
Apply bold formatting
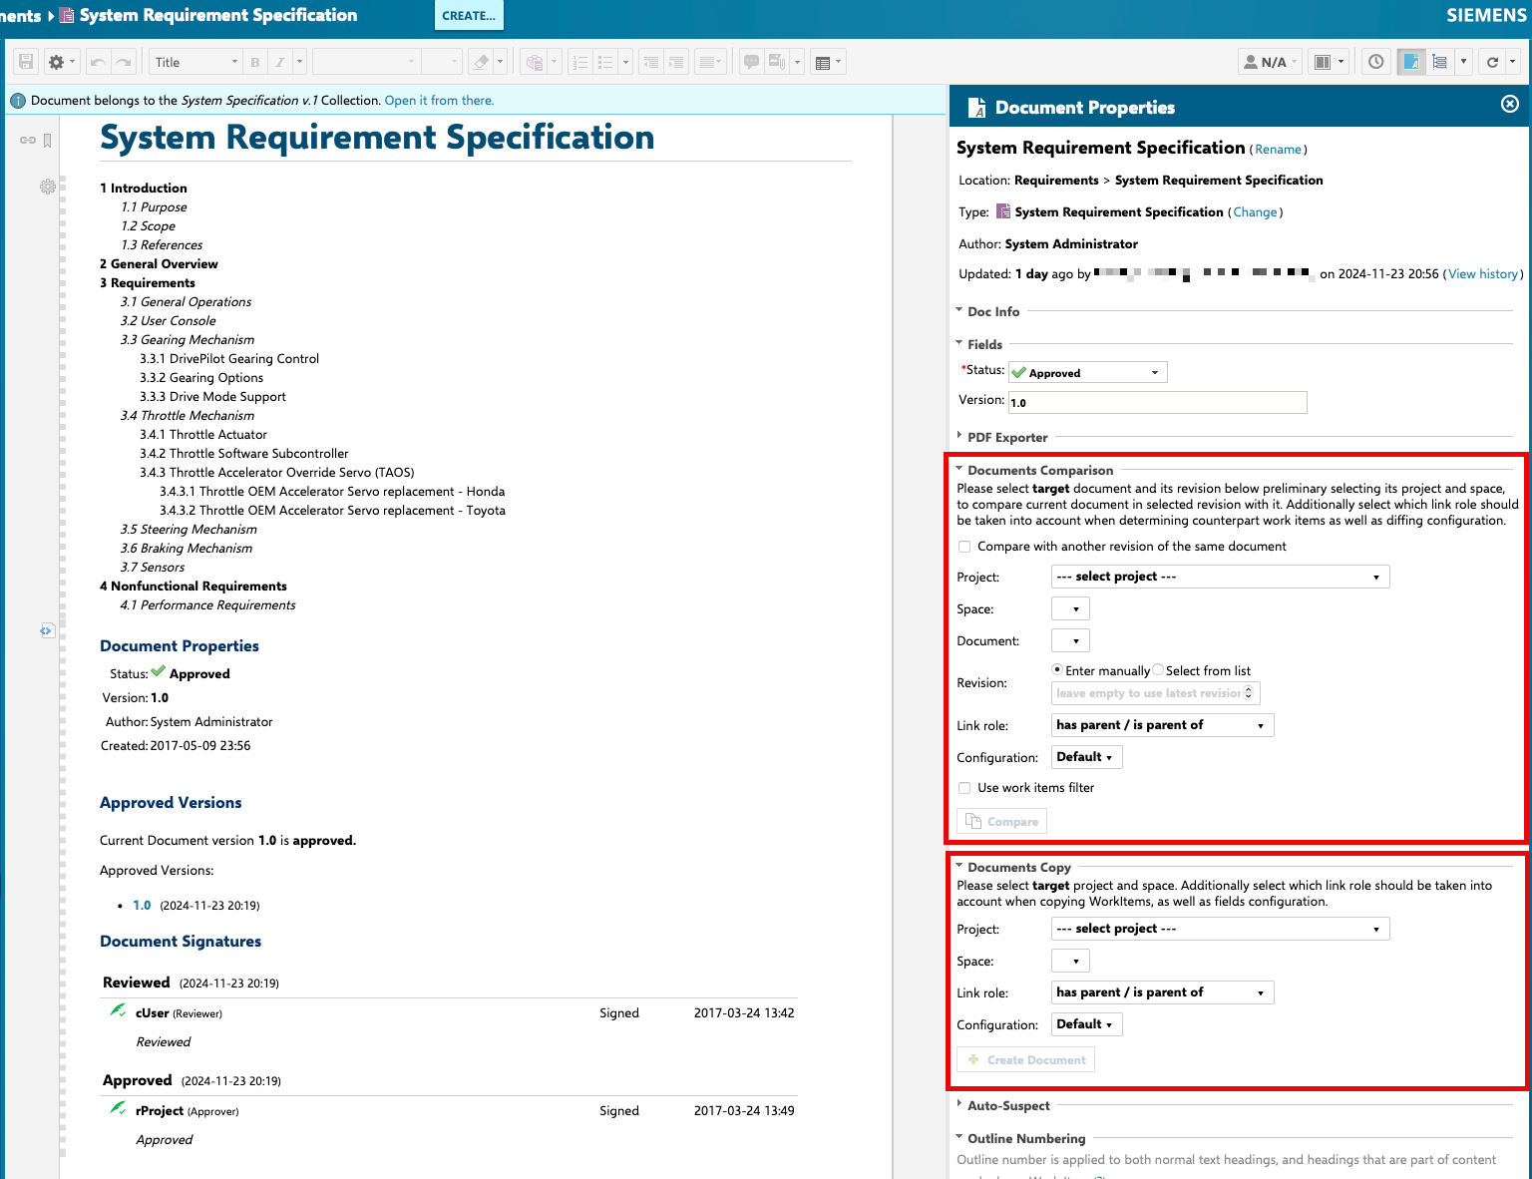pos(254,61)
